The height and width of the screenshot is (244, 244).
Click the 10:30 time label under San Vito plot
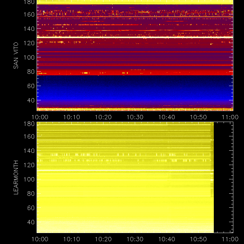pos(135,117)
